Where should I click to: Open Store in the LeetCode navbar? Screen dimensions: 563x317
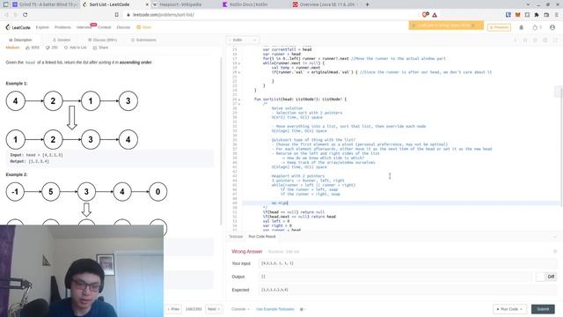coord(144,27)
